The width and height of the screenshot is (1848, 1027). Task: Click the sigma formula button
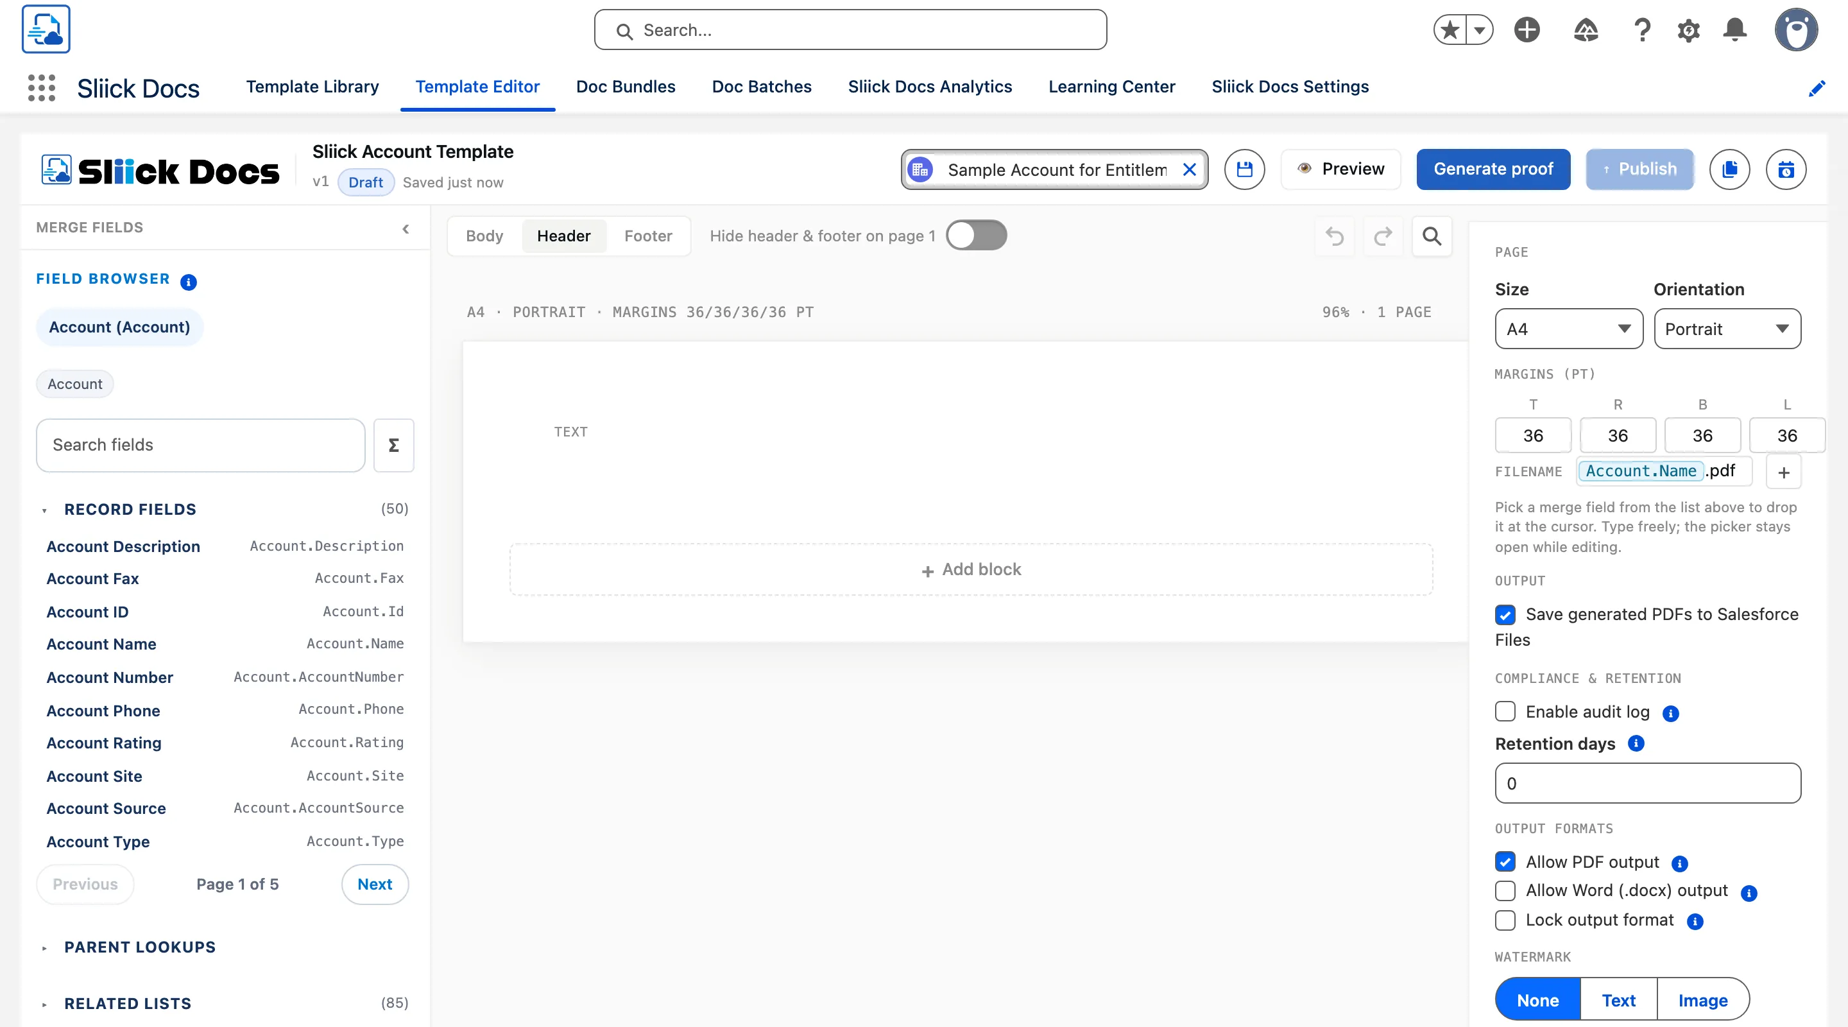tap(393, 445)
